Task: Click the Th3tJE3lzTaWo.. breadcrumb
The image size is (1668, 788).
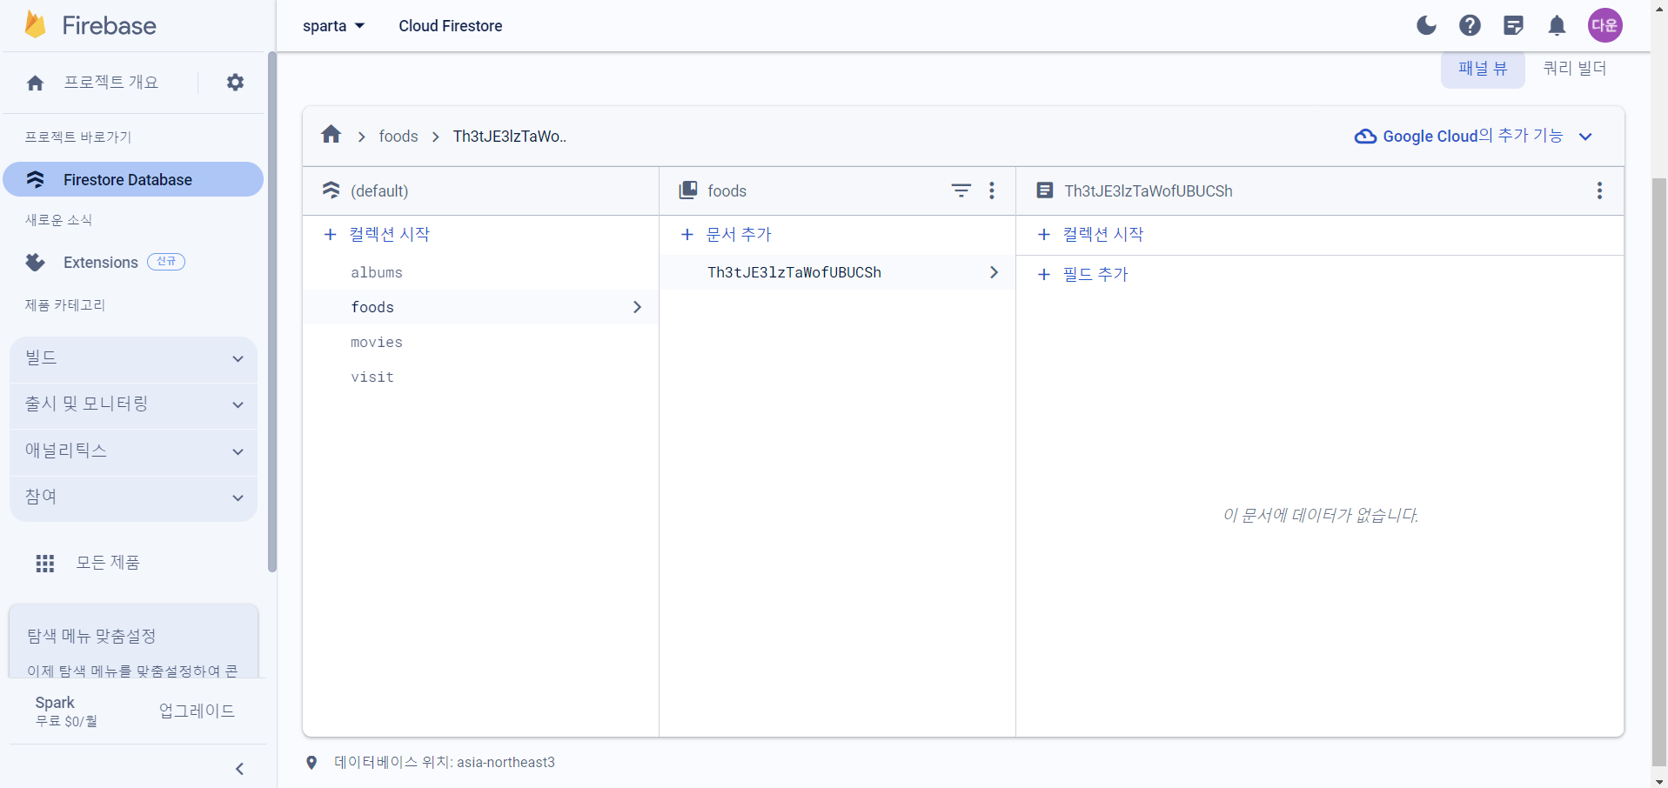Action: pos(510,136)
